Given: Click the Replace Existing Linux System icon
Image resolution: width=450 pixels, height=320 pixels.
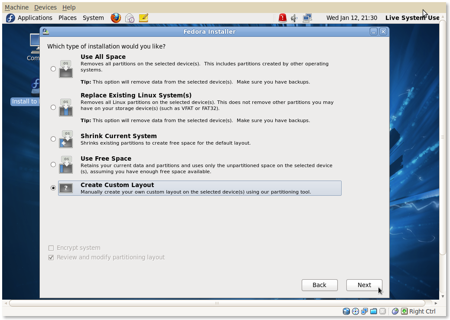Looking at the screenshot, I should pyautogui.click(x=66, y=107).
